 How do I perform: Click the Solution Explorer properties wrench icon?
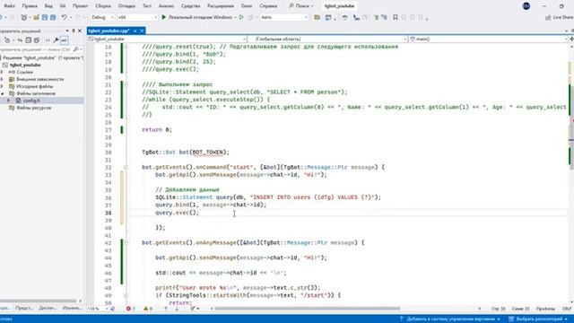tap(56, 40)
